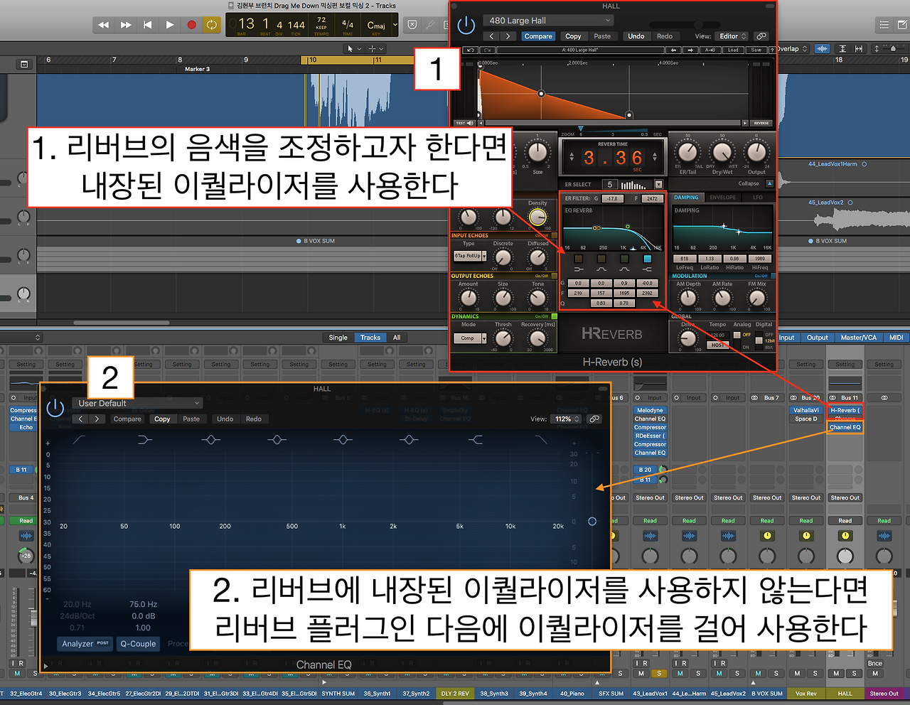Toggle the active high shelf EQ band
910x705 pixels.
click(x=647, y=259)
